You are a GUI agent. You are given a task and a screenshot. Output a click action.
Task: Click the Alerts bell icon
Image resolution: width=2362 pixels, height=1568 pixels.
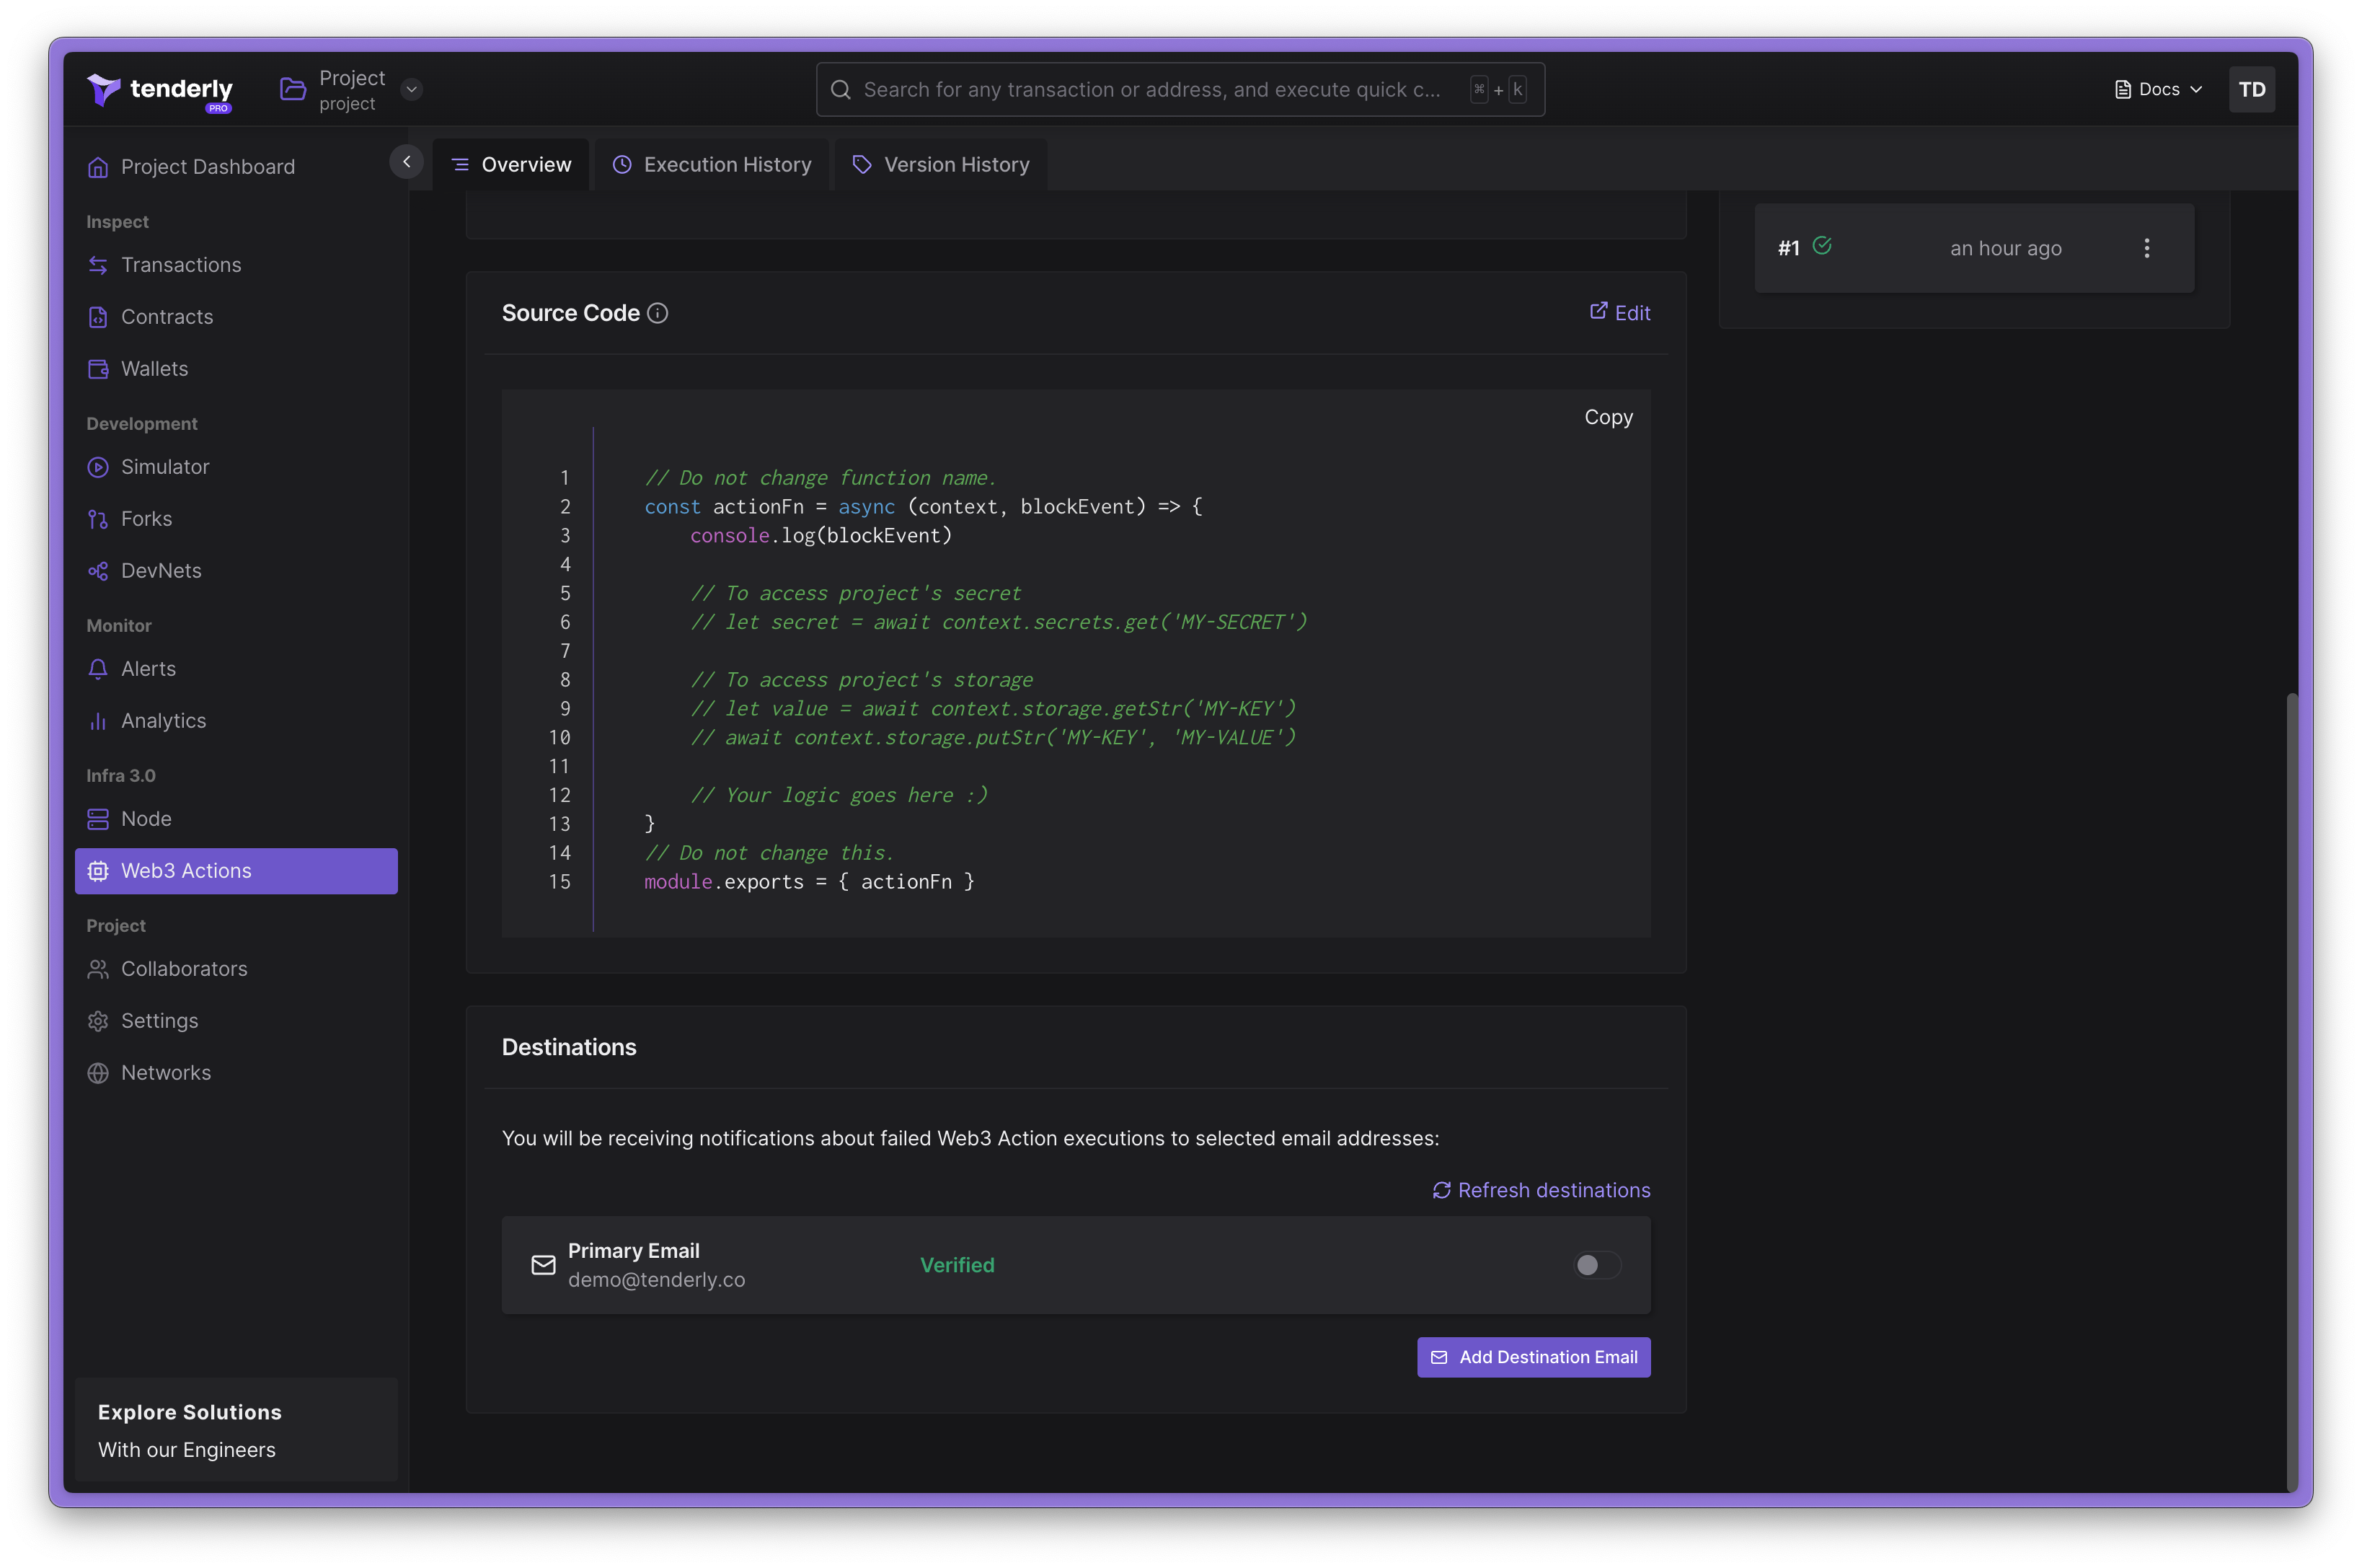[98, 669]
